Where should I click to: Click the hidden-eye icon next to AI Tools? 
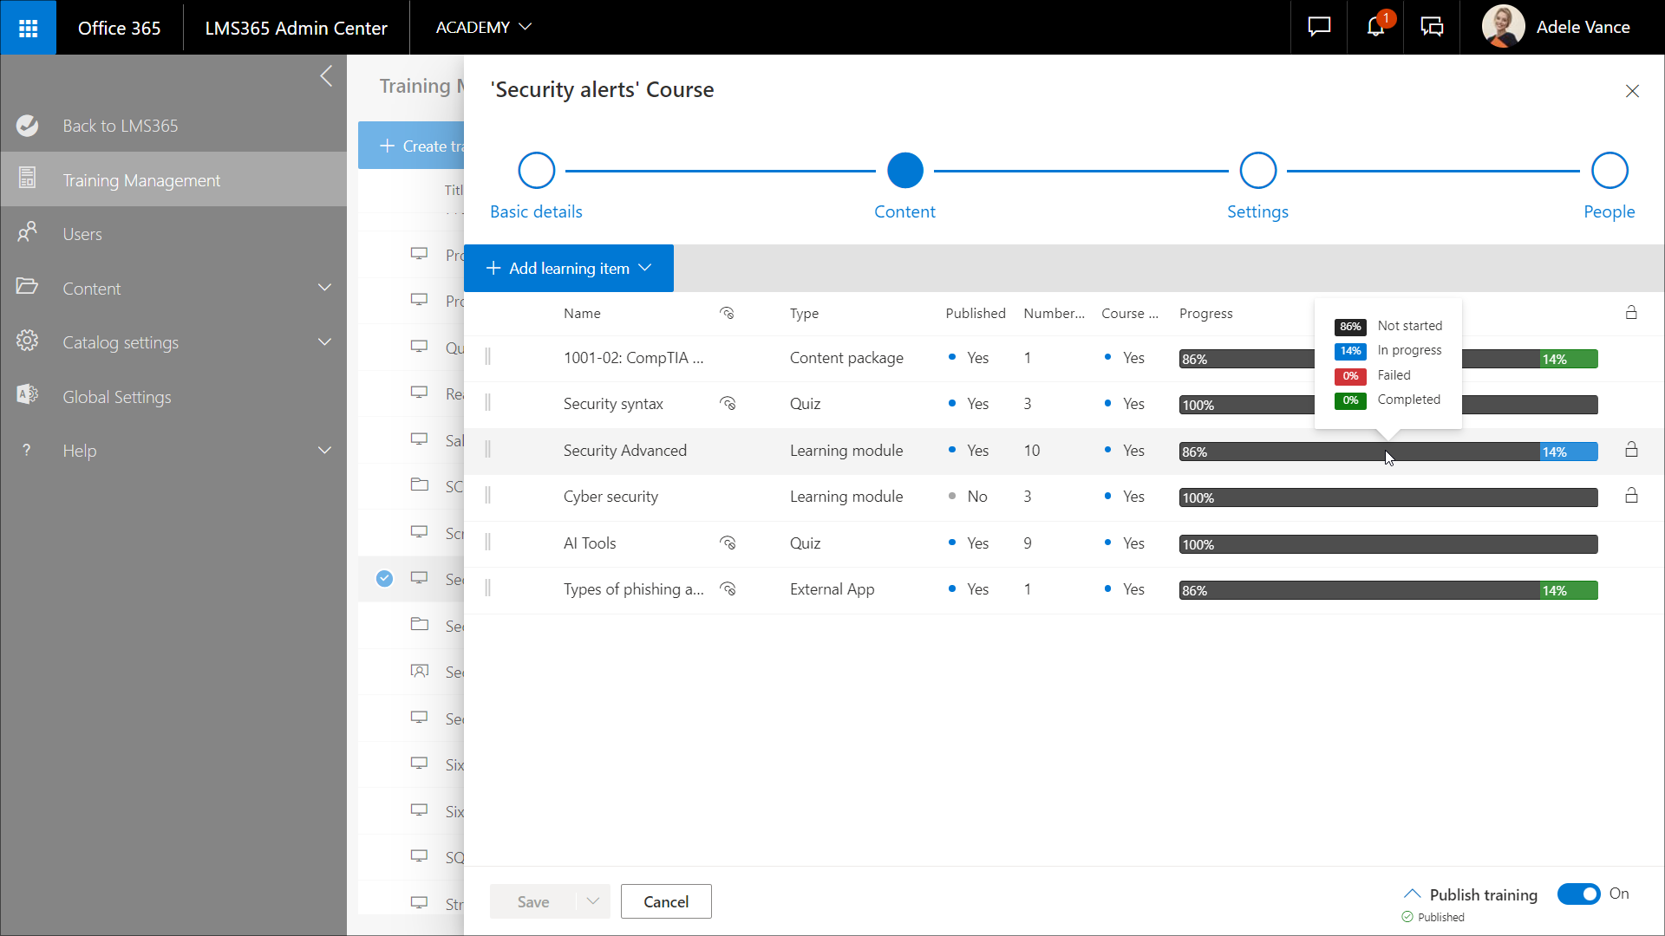728,543
